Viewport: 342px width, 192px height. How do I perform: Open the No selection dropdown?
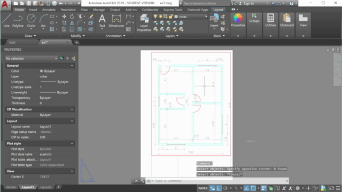click(32, 58)
